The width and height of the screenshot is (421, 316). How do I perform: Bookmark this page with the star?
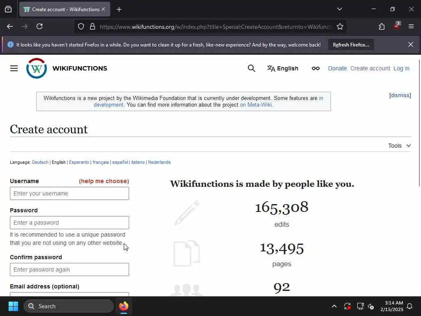(340, 26)
